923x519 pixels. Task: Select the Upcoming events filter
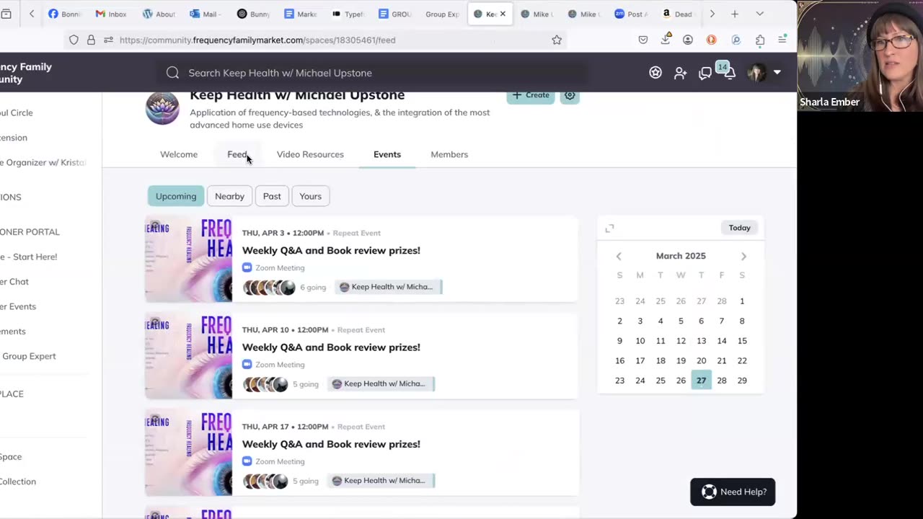(176, 196)
